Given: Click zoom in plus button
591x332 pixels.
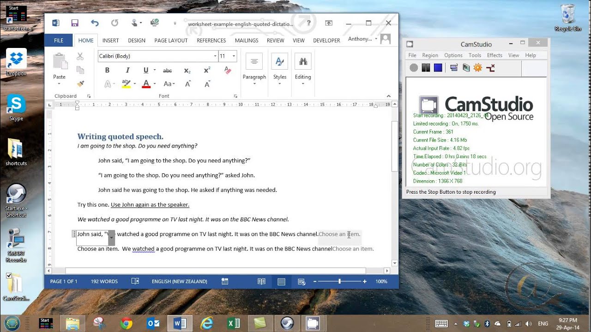Looking at the screenshot, I should point(365,281).
